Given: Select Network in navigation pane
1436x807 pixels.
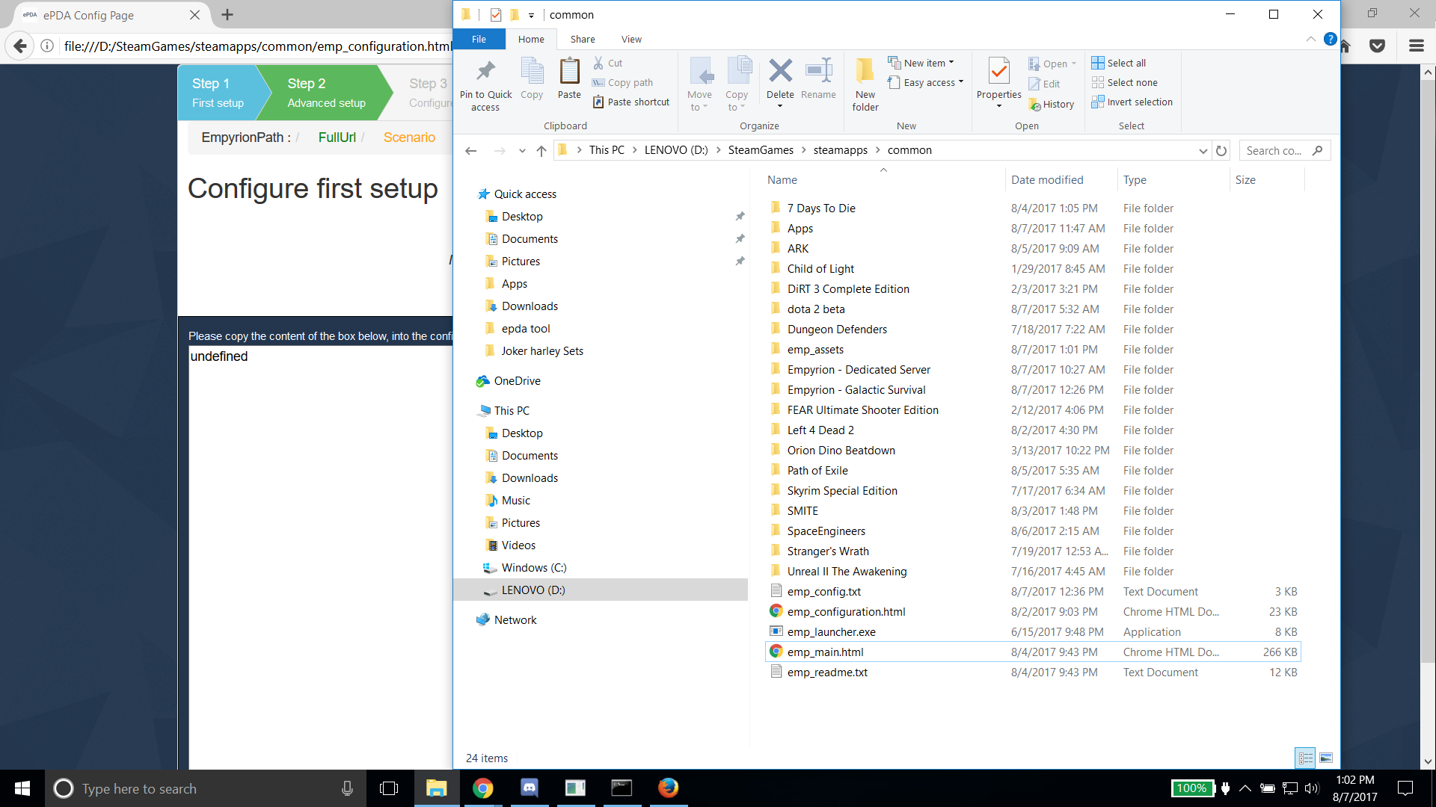Looking at the screenshot, I should (515, 620).
